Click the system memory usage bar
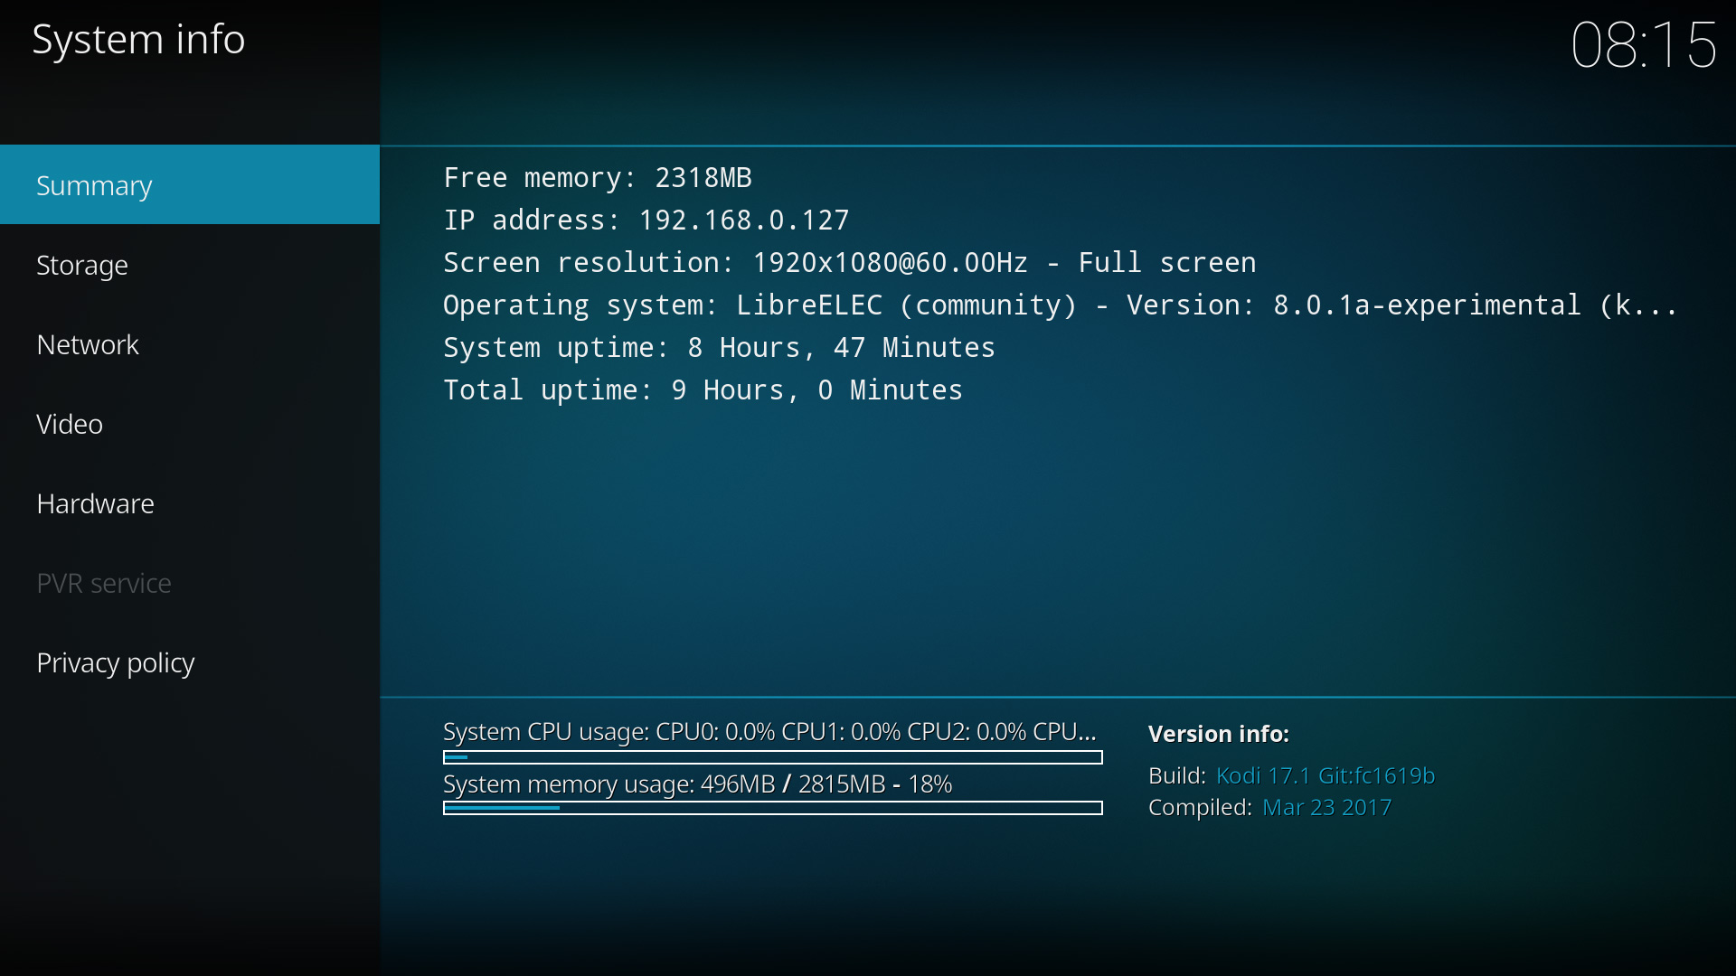1736x976 pixels. (772, 808)
